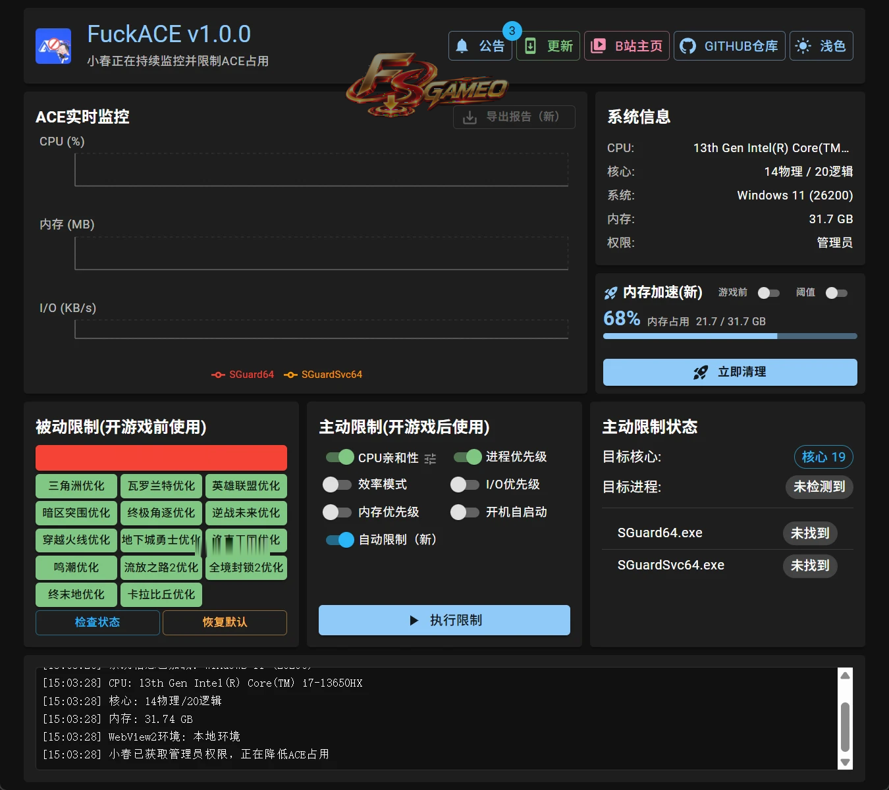
Task: Switch to 浅色 light theme
Action: [x=821, y=46]
